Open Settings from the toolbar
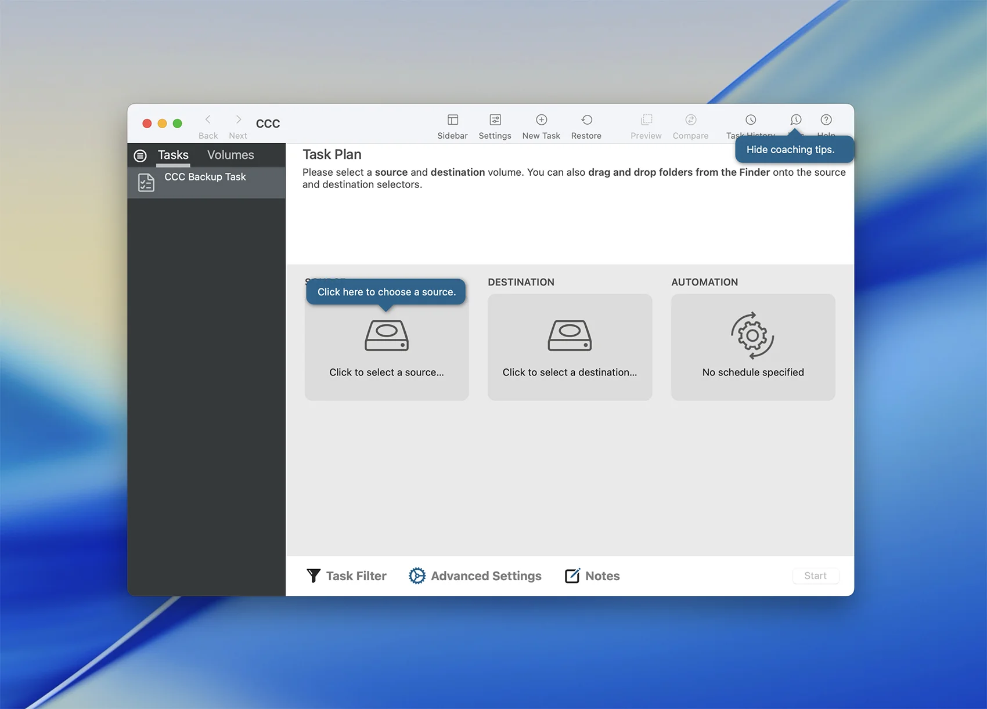The width and height of the screenshot is (987, 709). (495, 120)
